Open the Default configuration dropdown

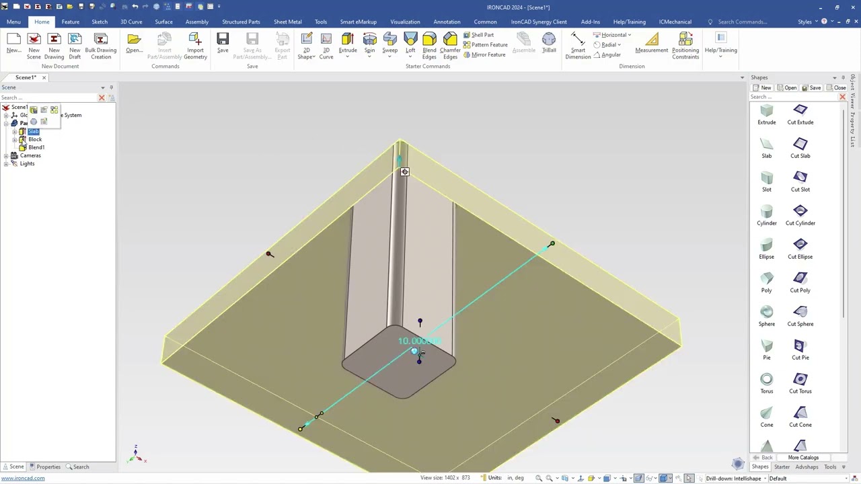[x=846, y=479]
